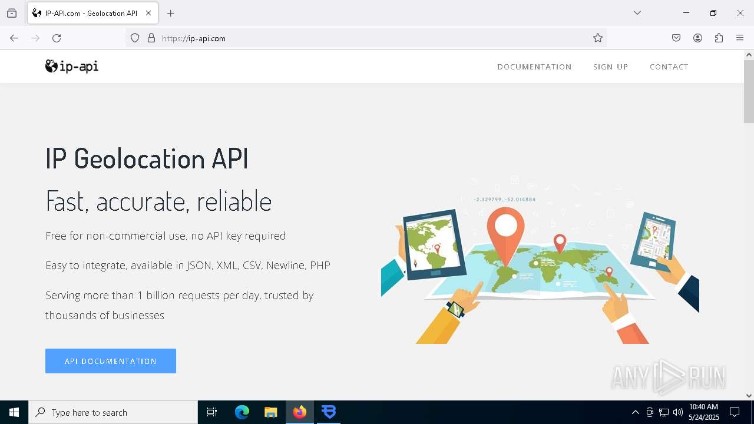Viewport: 754px width, 424px height.
Task: Click page scrollbar down arrow
Action: point(749,396)
